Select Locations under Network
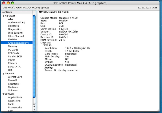Screen dimensions: 162x113 tap(13, 84)
